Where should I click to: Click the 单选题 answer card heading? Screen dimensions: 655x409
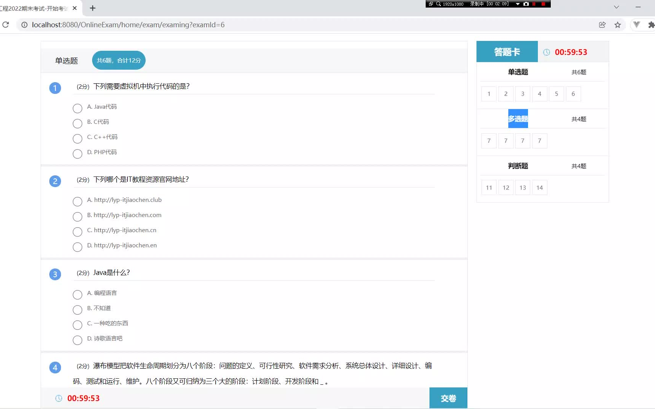click(x=518, y=72)
